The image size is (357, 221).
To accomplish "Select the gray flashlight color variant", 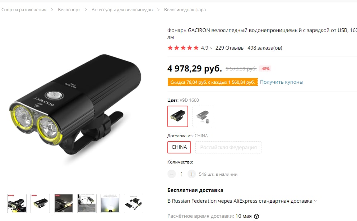I will click(203, 116).
